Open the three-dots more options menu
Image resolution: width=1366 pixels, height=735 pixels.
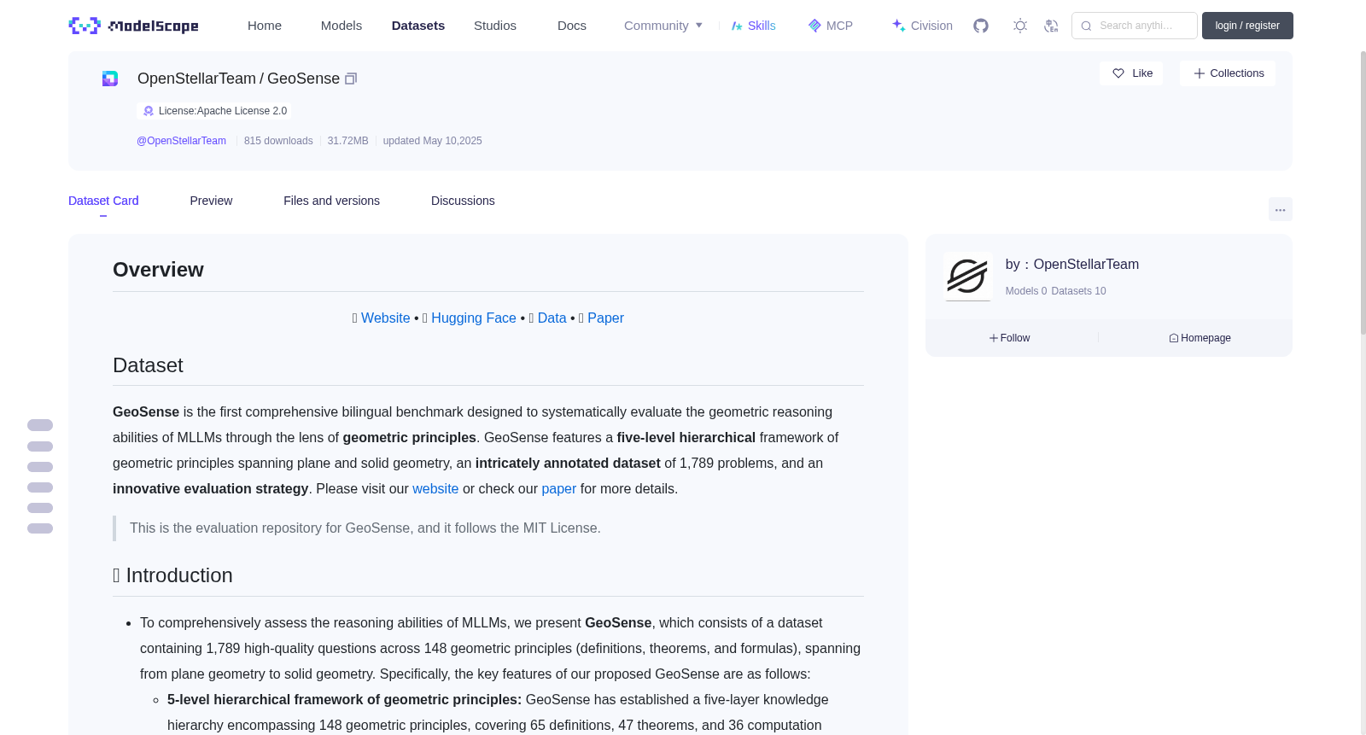click(1281, 209)
